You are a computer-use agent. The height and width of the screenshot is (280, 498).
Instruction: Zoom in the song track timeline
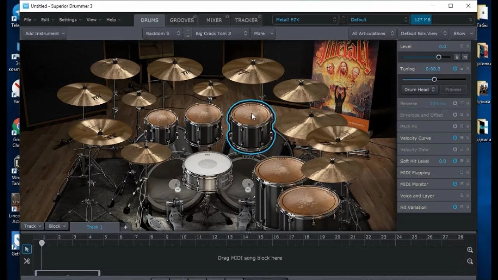pos(470,250)
